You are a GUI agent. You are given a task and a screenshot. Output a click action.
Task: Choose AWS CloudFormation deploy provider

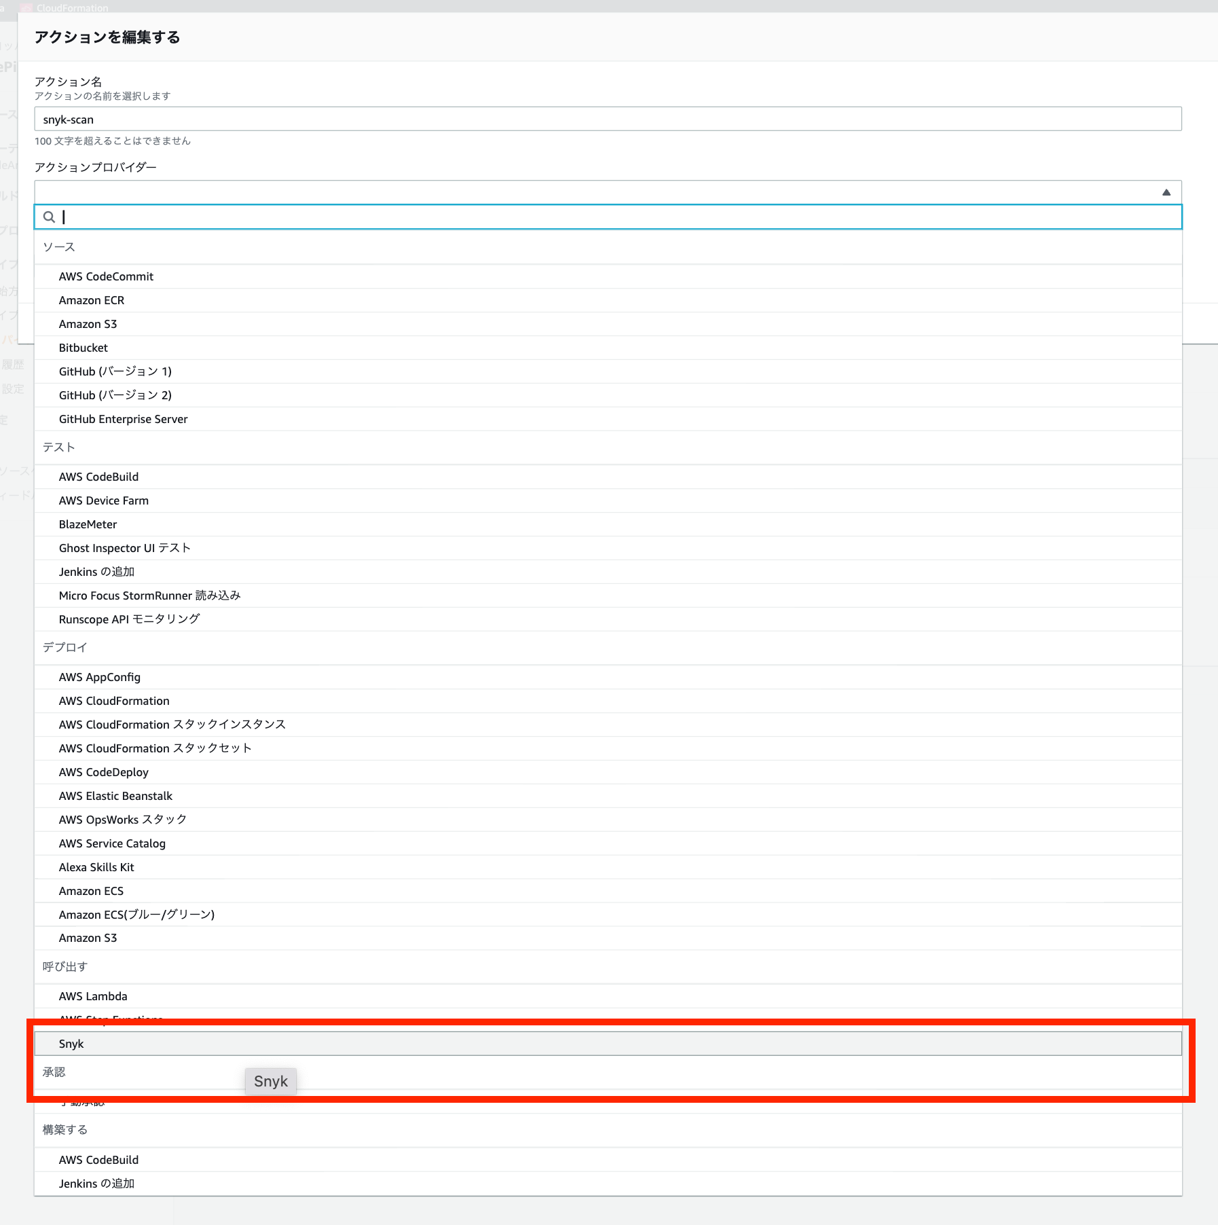point(113,700)
